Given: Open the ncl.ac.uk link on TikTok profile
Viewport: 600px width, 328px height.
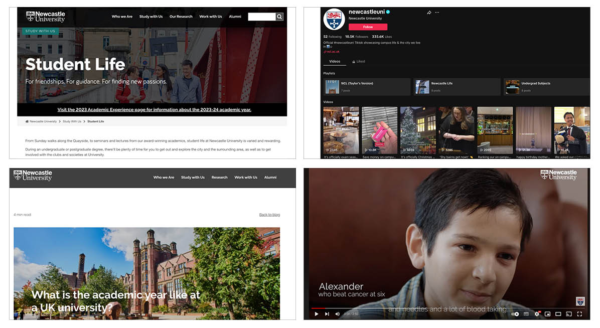Looking at the screenshot, I should 332,52.
